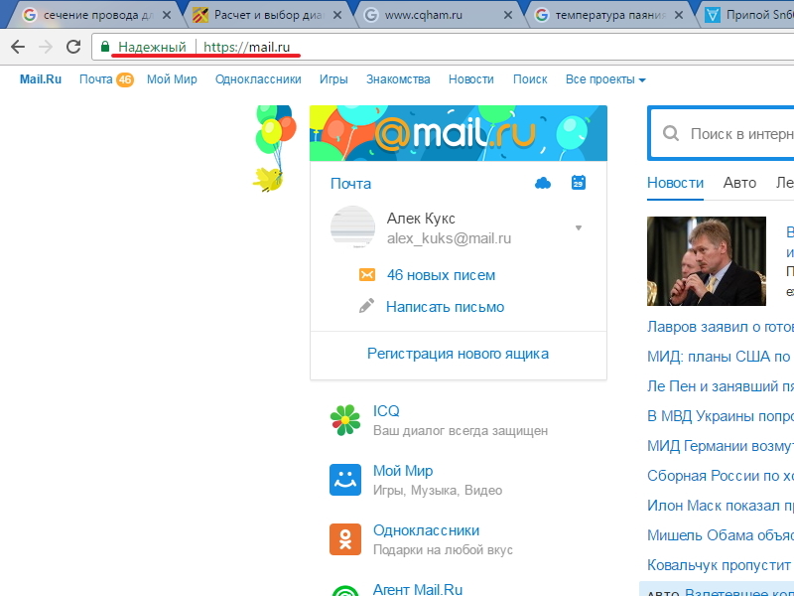Open the Mail.ru Cloud icon
This screenshot has width=794, height=596.
[543, 183]
